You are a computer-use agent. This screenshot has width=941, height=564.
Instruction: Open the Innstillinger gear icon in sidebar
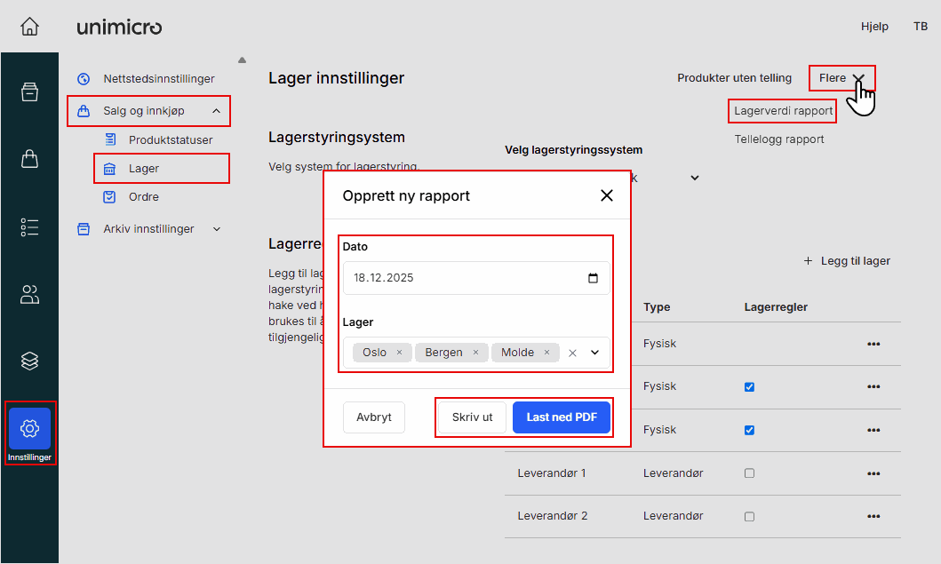point(29,427)
